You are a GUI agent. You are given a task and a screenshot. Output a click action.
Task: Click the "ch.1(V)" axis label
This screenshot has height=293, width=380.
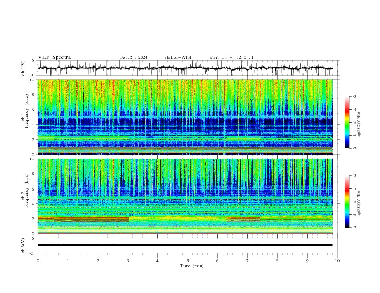pyautogui.click(x=23, y=68)
